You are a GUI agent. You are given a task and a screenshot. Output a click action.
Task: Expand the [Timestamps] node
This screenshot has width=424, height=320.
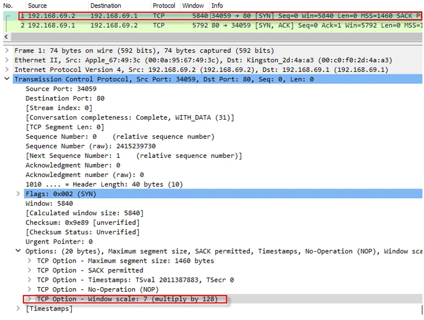19,309
